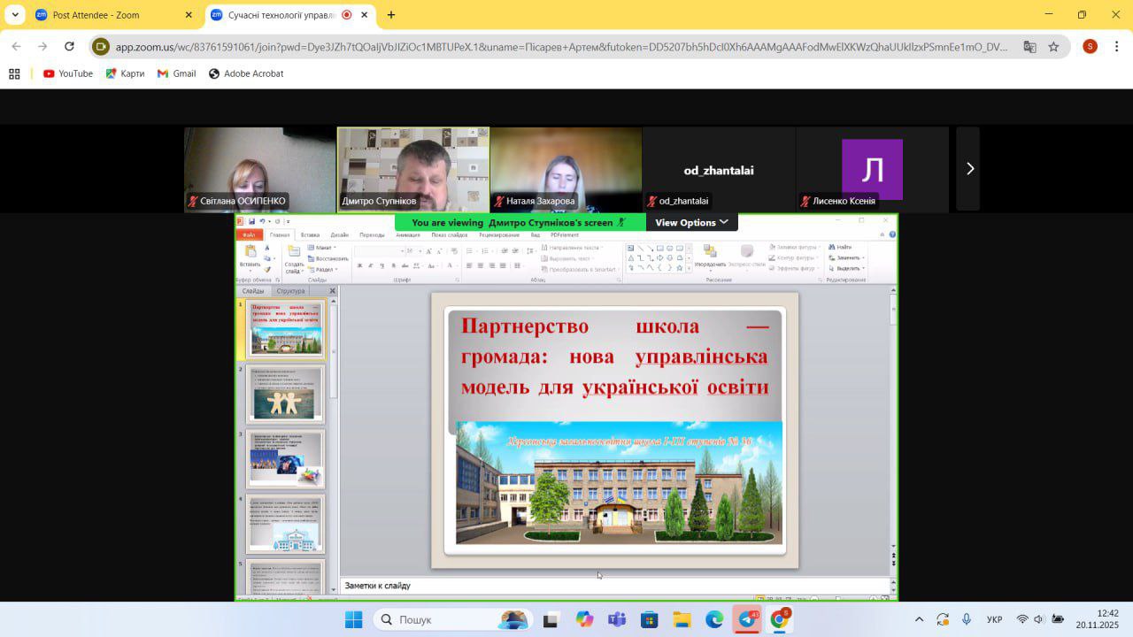
Task: Open the Gmail bookmark
Action: (x=176, y=73)
